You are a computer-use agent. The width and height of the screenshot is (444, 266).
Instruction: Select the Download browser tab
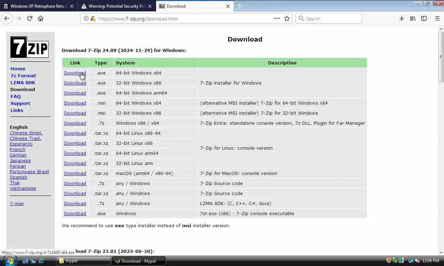click(x=195, y=6)
